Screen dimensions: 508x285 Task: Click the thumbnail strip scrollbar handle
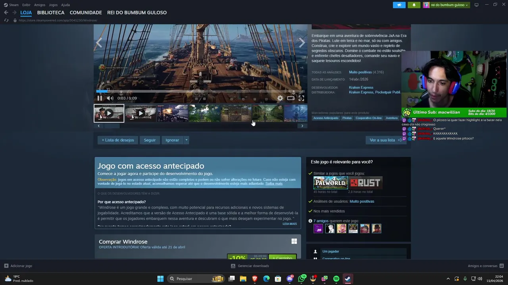[x=112, y=126]
